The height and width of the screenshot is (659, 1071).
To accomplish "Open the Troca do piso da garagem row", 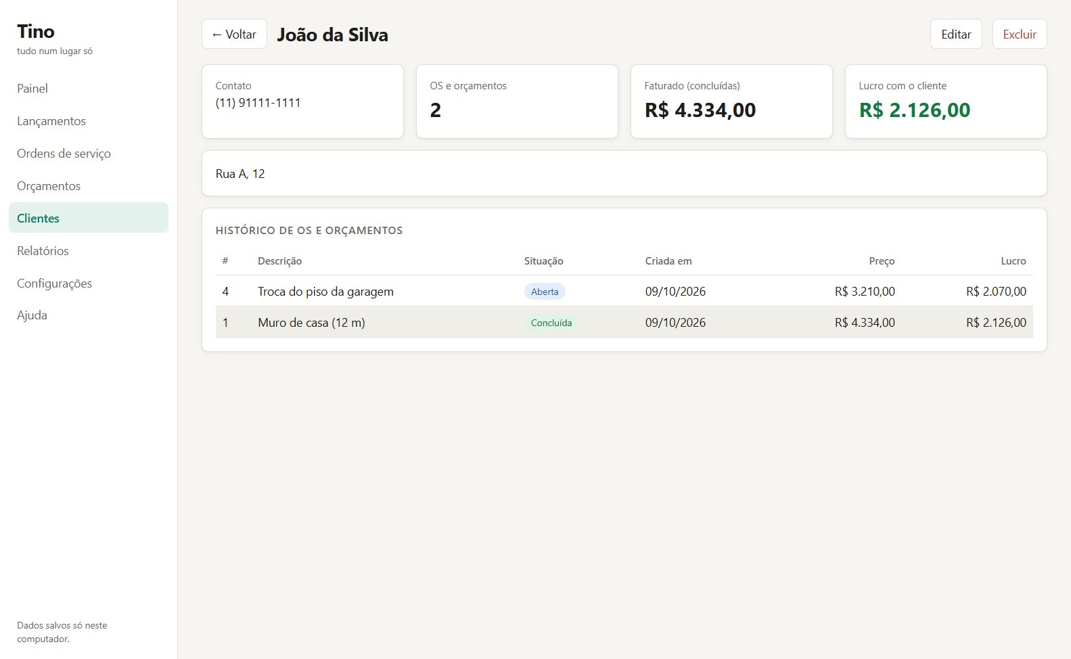I will click(x=624, y=291).
